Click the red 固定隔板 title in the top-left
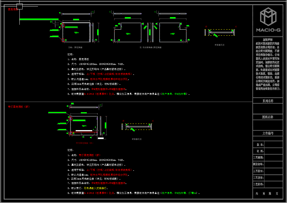This screenshot has height=203, width=287. [x=13, y=9]
